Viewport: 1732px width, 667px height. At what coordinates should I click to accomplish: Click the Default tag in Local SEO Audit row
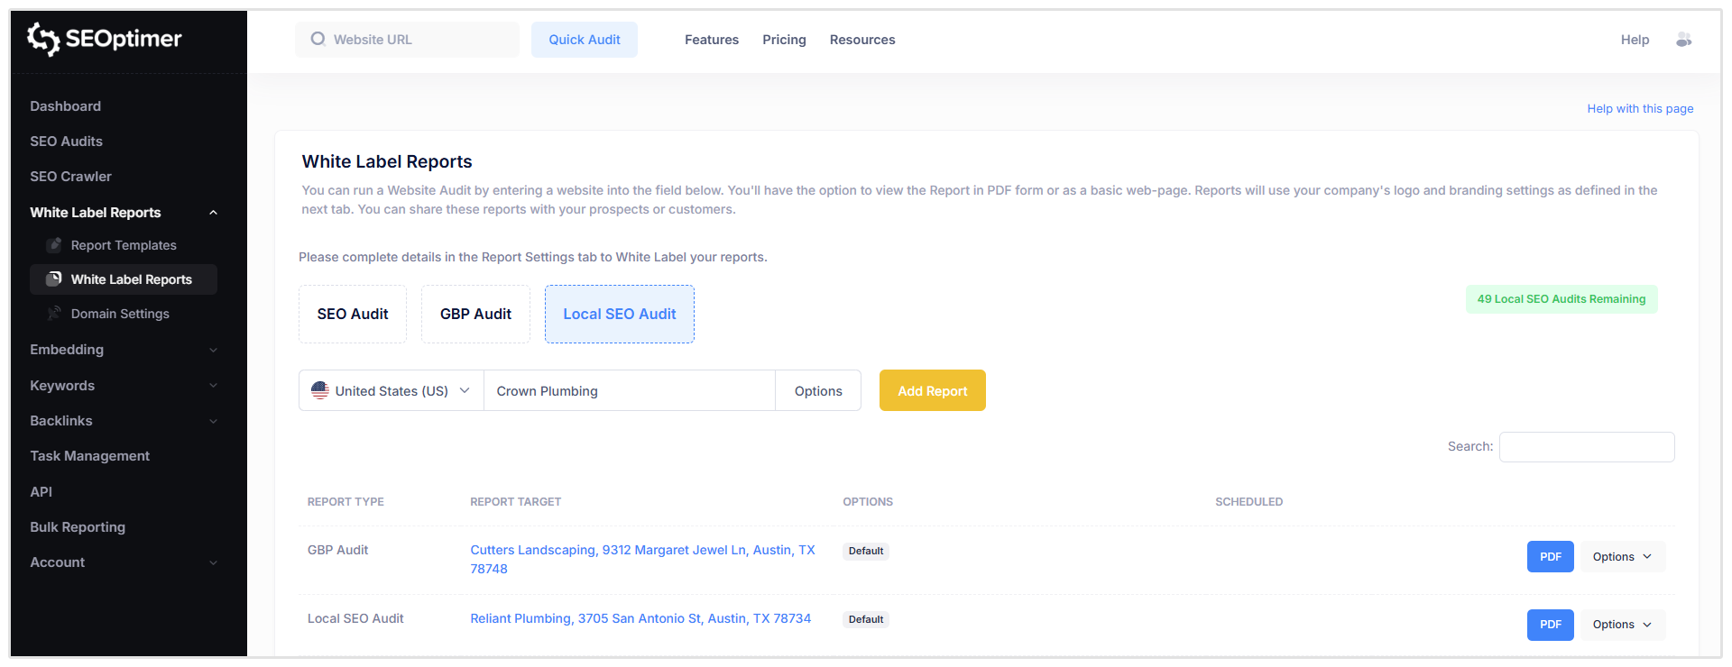click(866, 619)
